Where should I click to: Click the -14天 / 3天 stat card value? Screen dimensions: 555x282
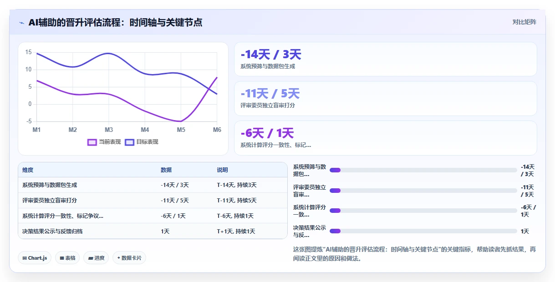(271, 55)
